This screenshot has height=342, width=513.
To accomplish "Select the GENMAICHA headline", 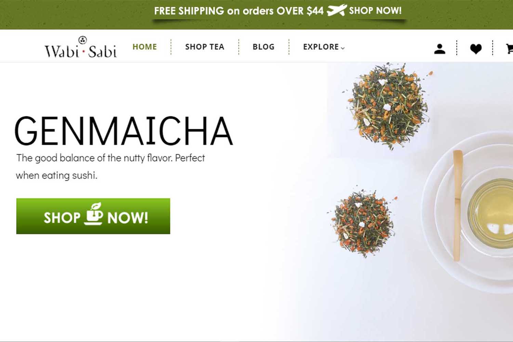I will point(123,131).
